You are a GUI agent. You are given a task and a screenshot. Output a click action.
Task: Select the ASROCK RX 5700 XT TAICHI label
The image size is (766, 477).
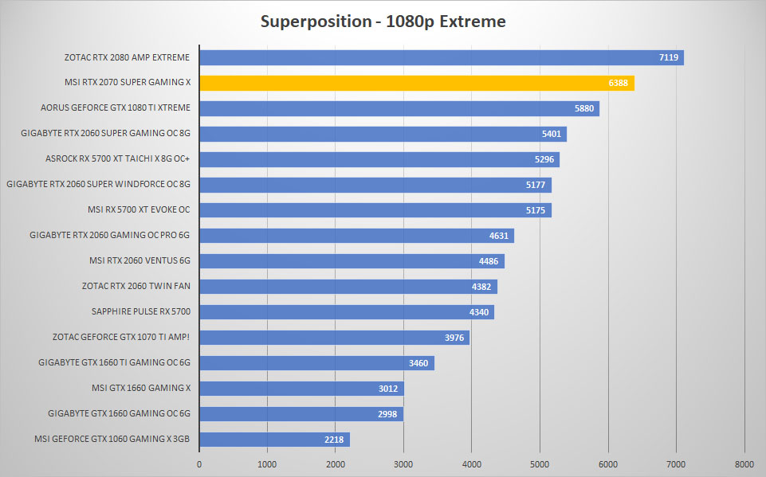point(118,158)
